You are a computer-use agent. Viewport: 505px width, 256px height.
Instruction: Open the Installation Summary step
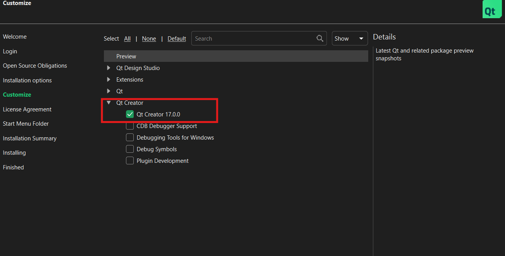[x=30, y=138]
